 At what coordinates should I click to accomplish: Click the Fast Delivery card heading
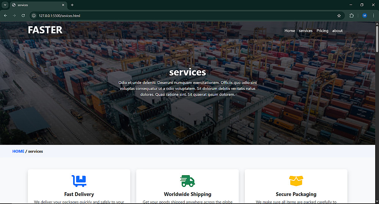coord(79,195)
